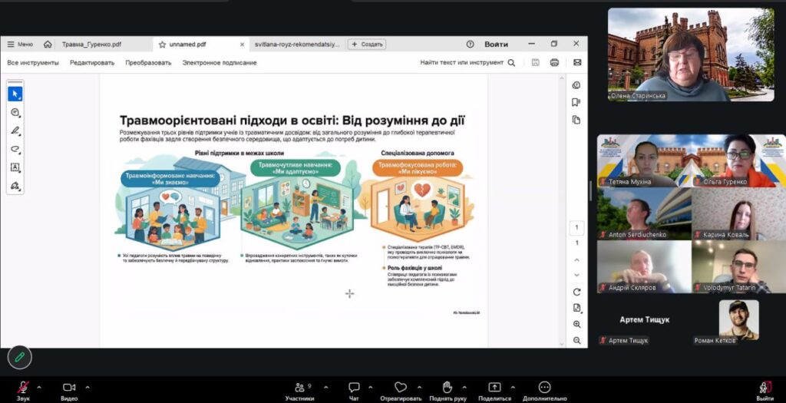Open the bookmarks panel icon on right
Viewport: 786px width, 403px height.
576,102
